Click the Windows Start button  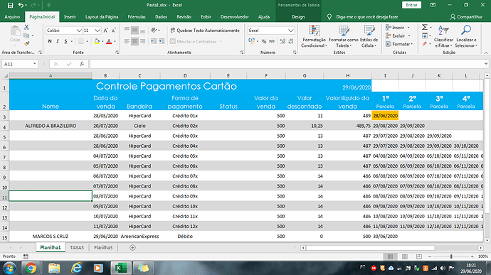[9, 269]
